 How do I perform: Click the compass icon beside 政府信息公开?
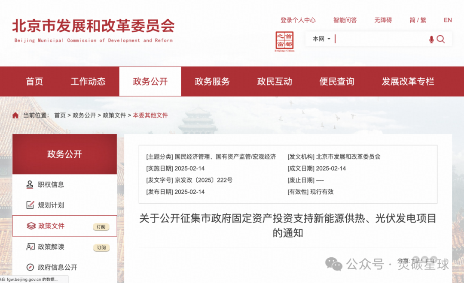coord(30,267)
